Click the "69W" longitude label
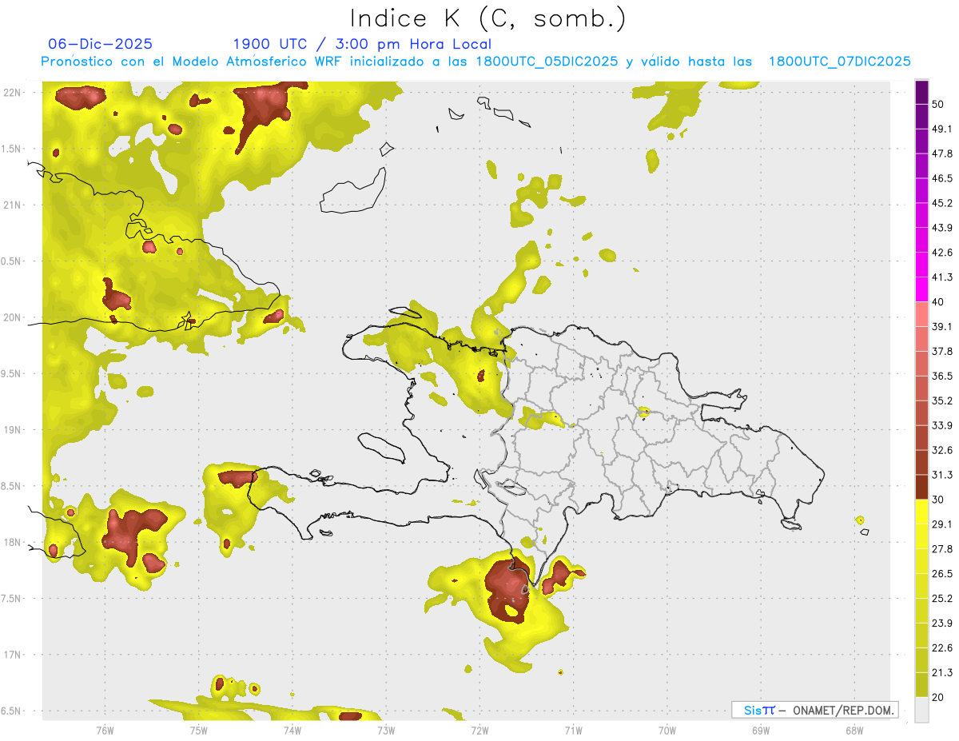 point(761,729)
